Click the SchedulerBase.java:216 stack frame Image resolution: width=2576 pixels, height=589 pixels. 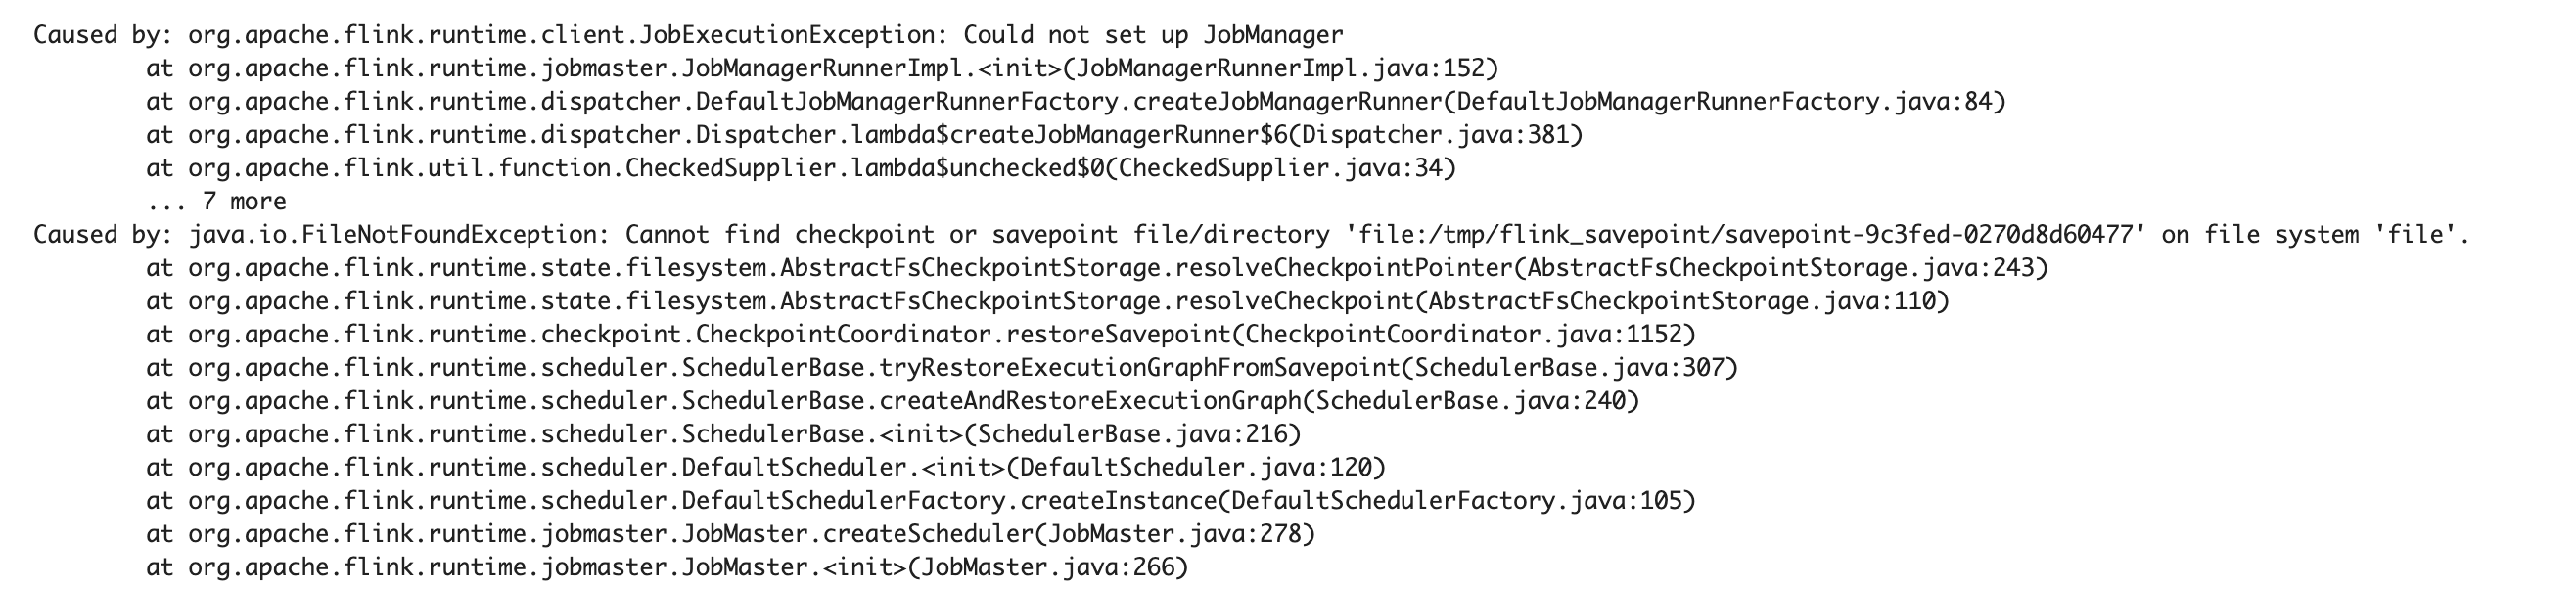point(723,434)
